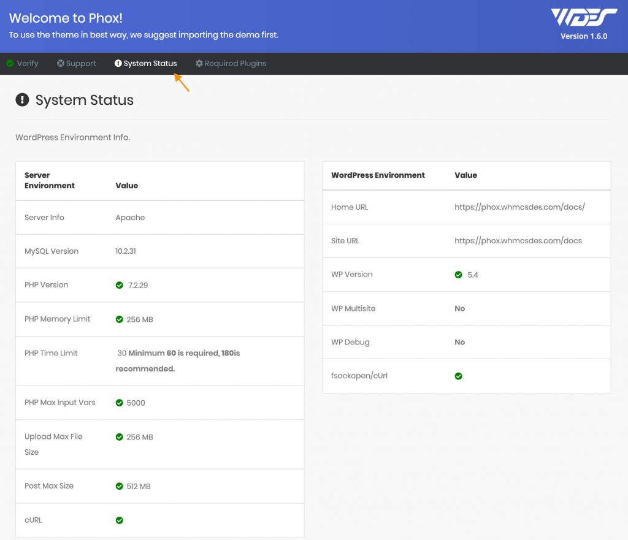
Task: Click the check icon next to WP Version 5.4
Action: click(x=459, y=275)
